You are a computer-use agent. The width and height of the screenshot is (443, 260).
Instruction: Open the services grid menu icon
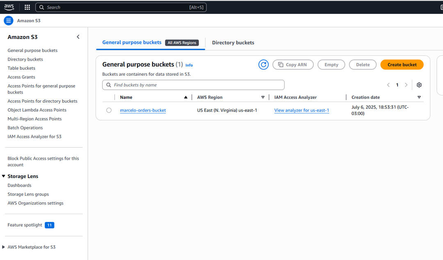point(27,7)
